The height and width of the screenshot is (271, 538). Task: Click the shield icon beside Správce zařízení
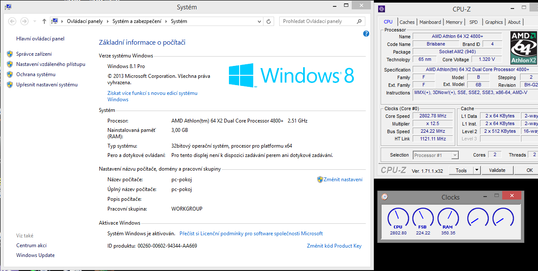point(10,54)
